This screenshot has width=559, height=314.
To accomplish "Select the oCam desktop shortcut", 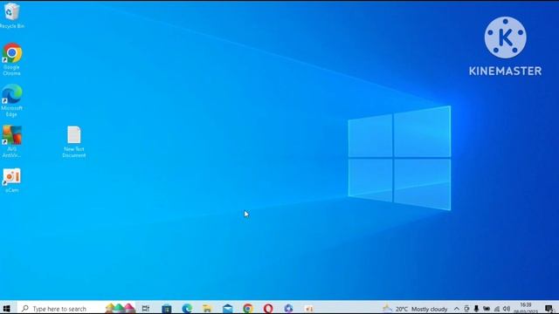I will 11,181.
